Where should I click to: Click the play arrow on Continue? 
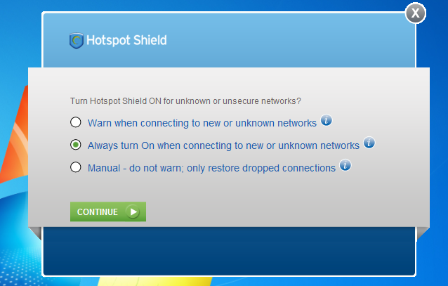click(x=133, y=212)
